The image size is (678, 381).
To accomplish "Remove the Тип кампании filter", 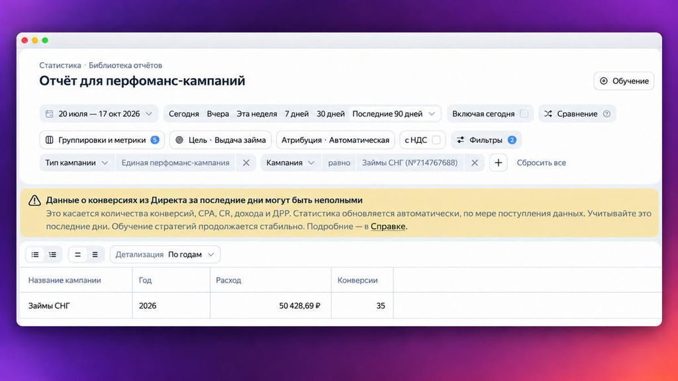I will 246,163.
